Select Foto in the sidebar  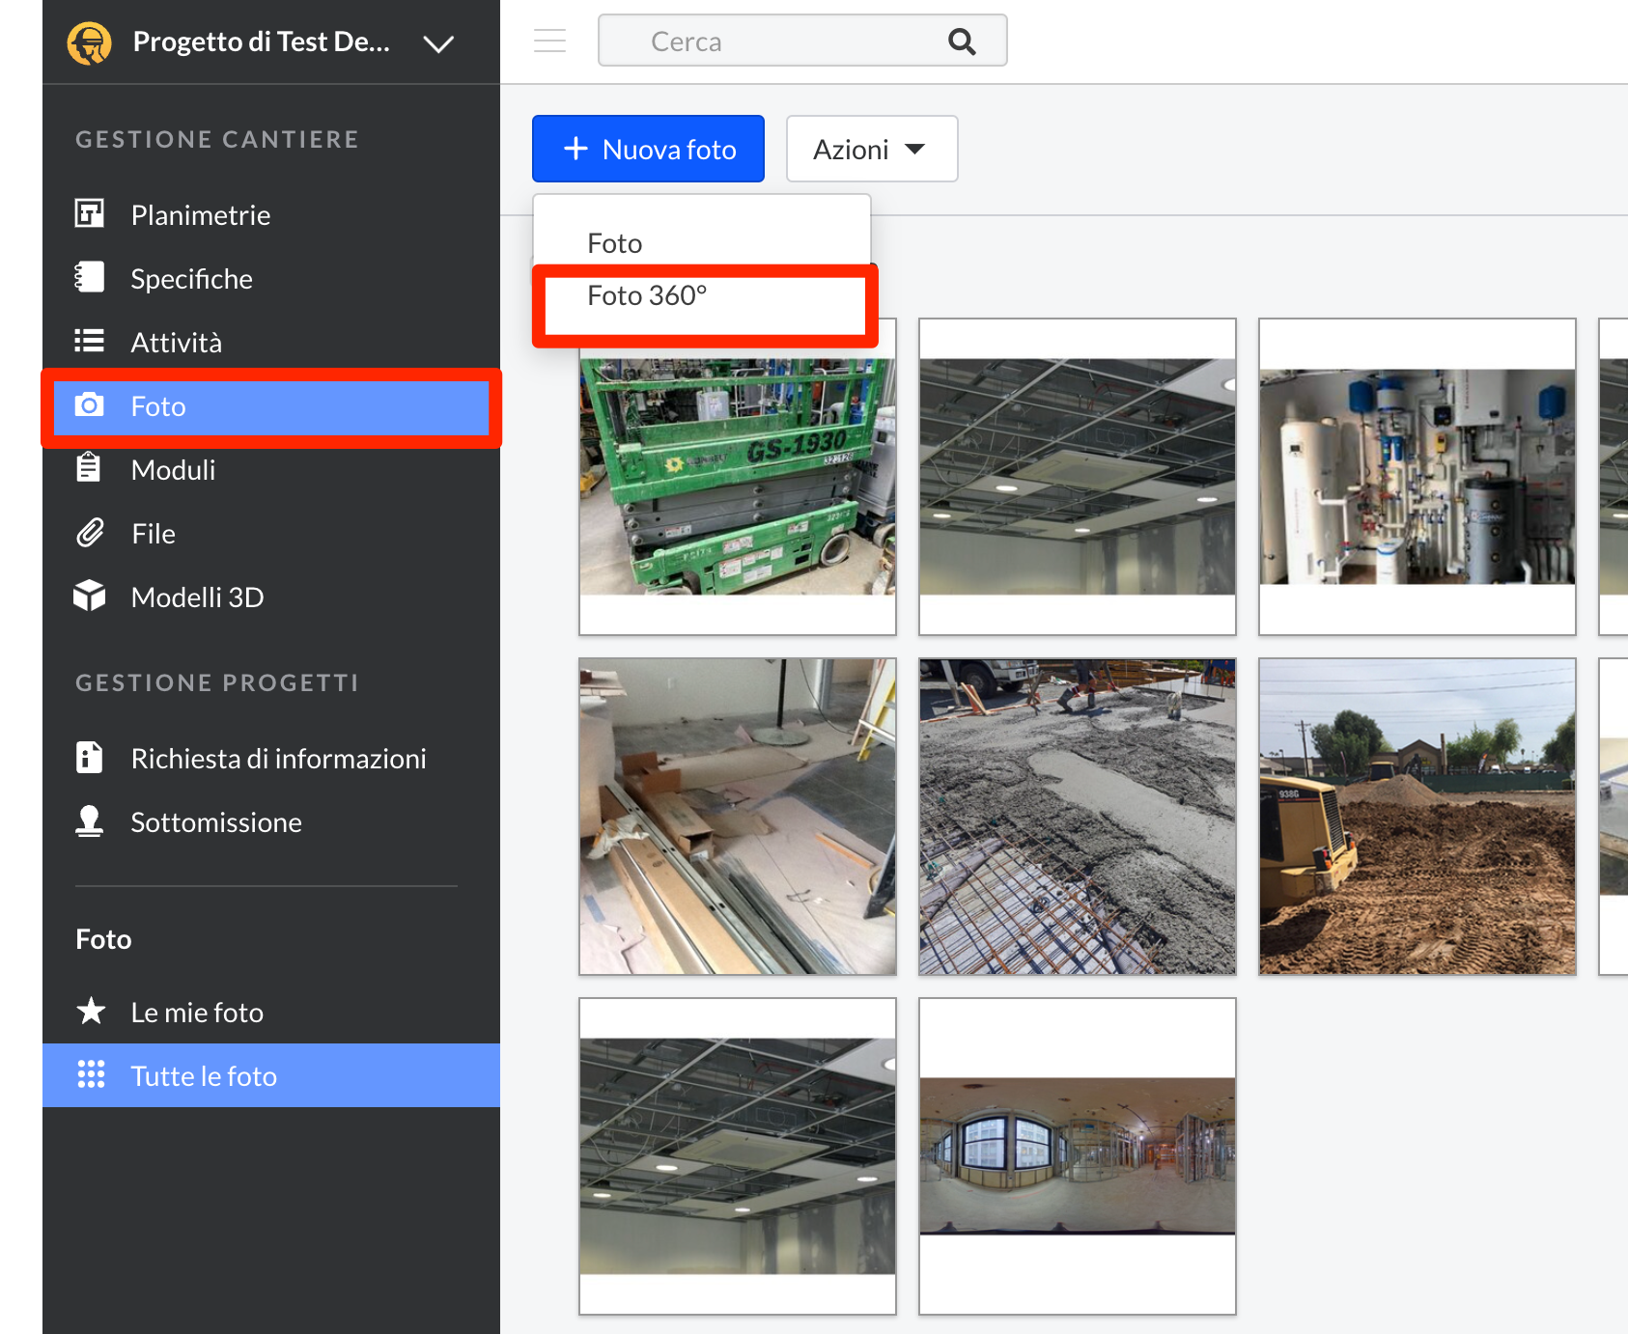(x=271, y=406)
